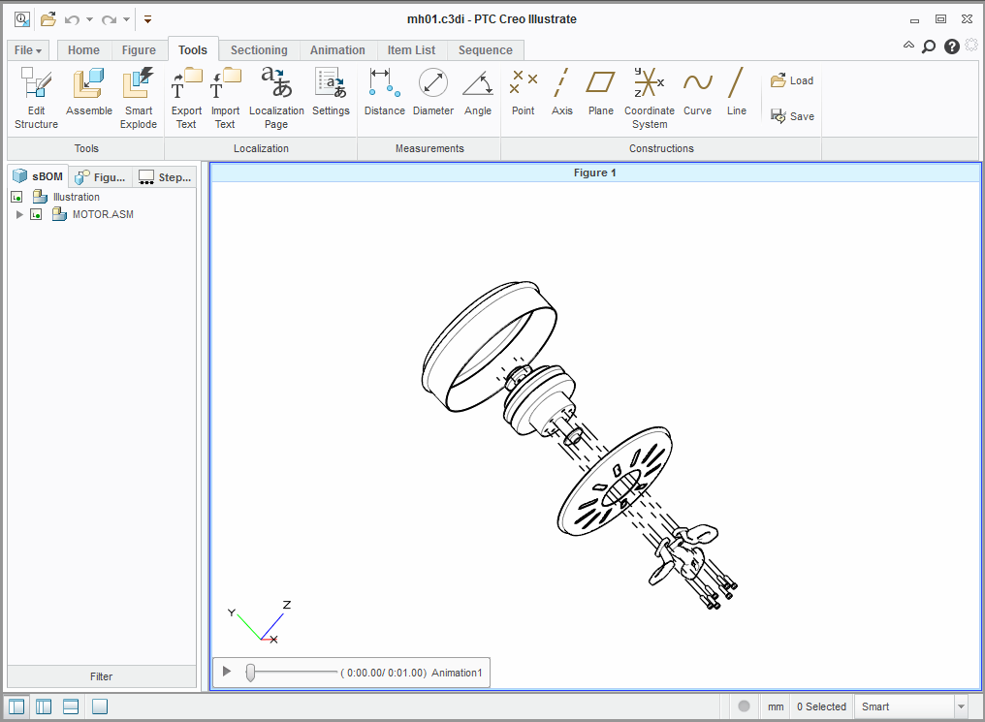Screen dimensions: 985x722
Task: Click the mm units indicator
Action: pos(776,706)
